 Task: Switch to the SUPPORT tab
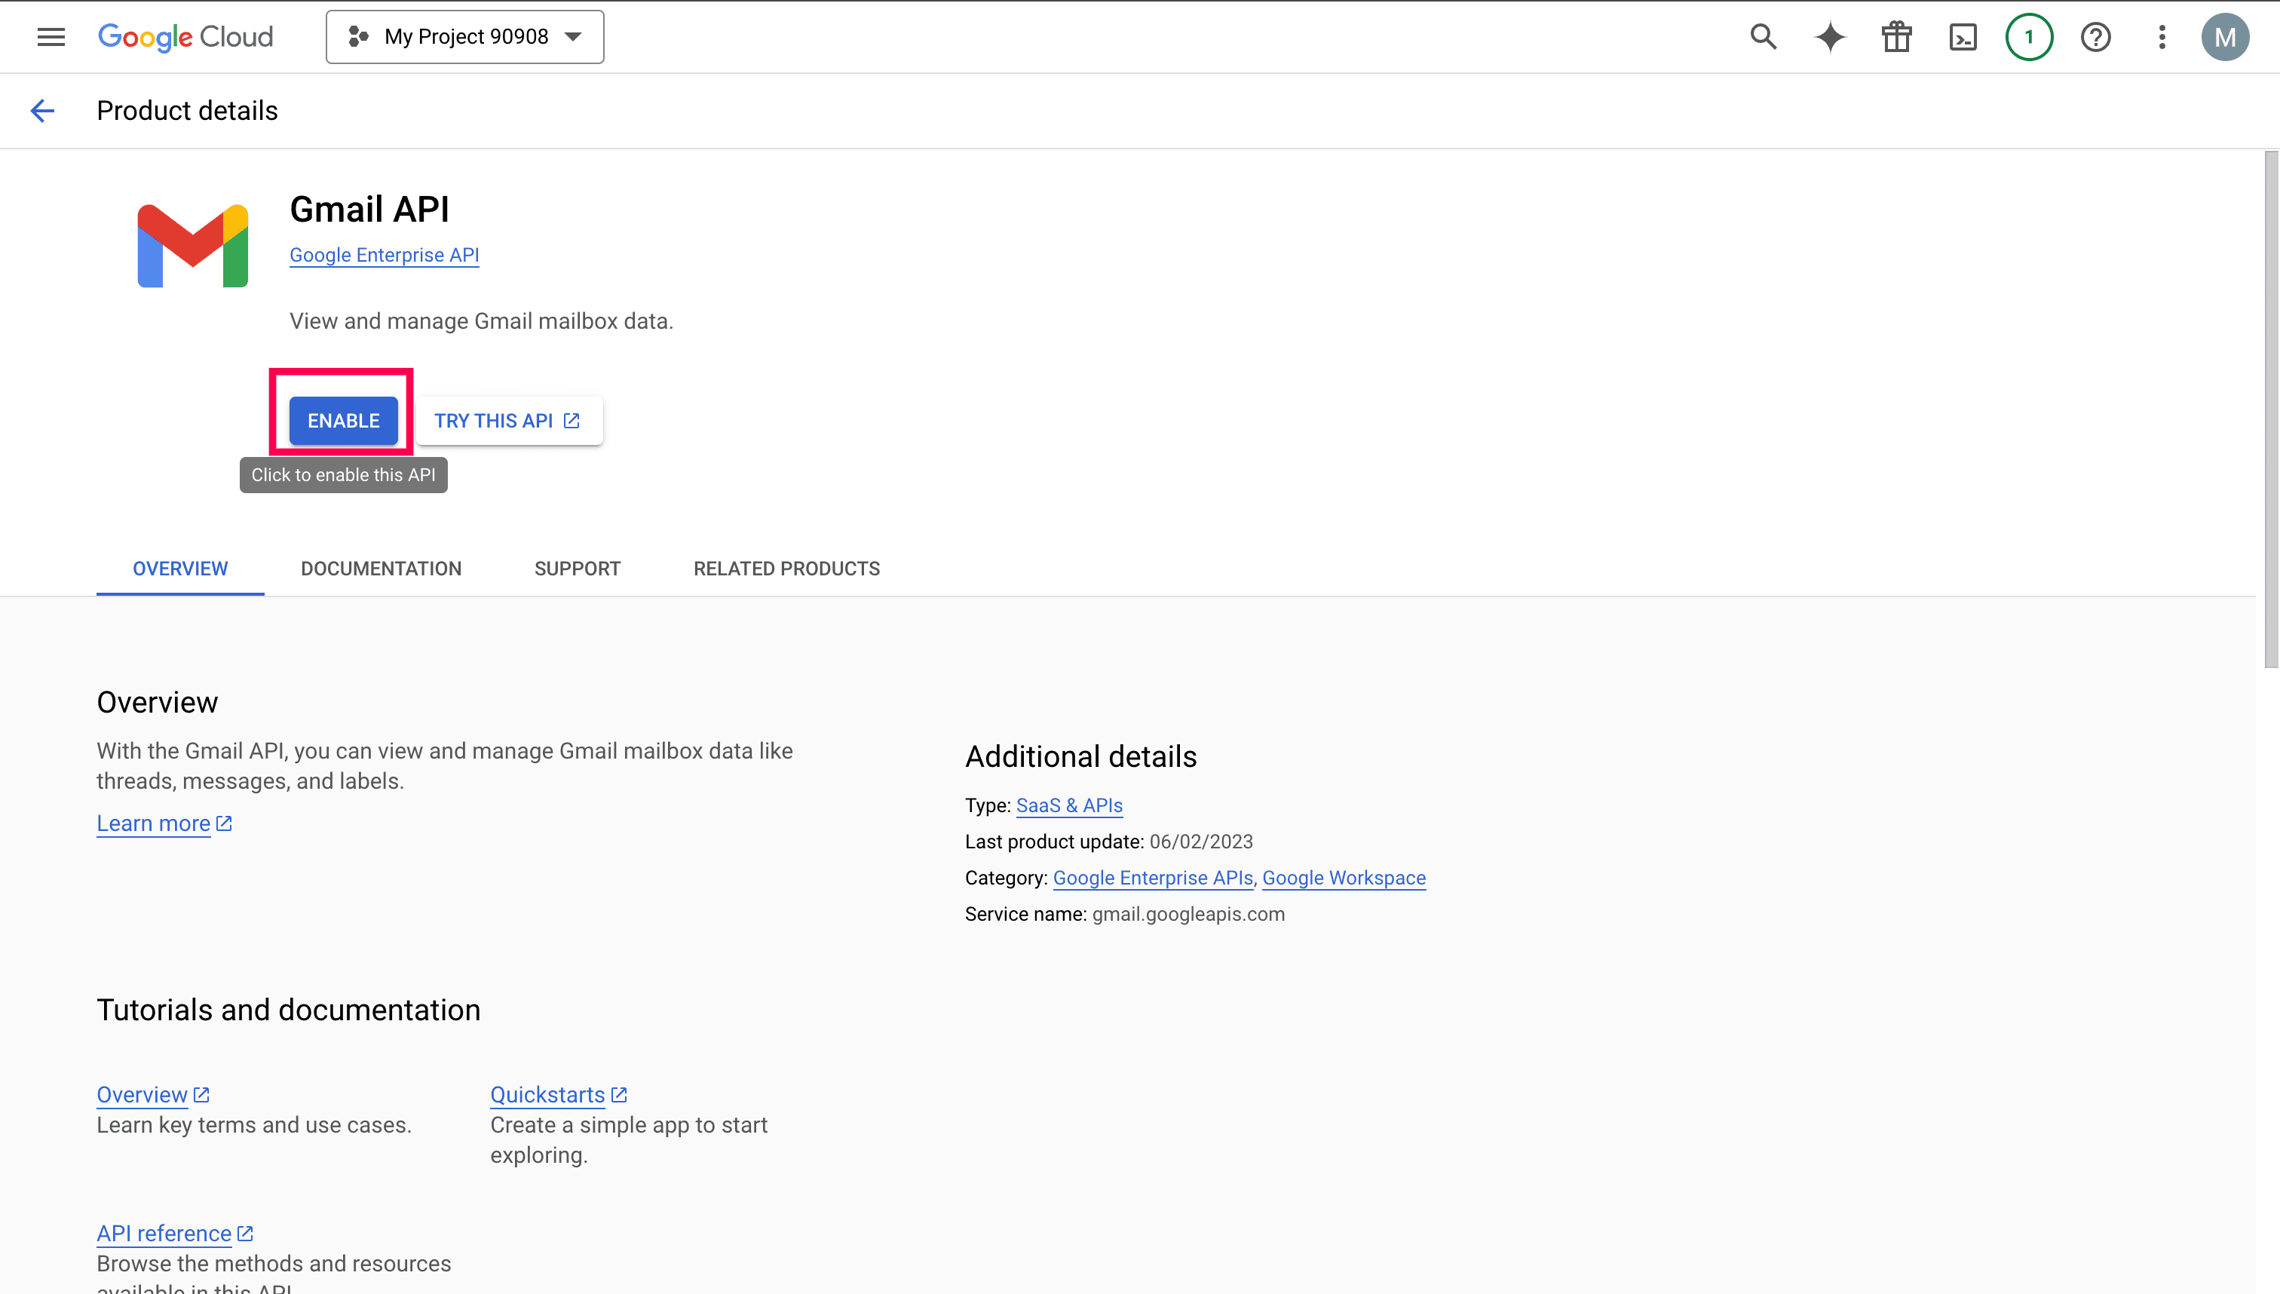[x=578, y=569]
